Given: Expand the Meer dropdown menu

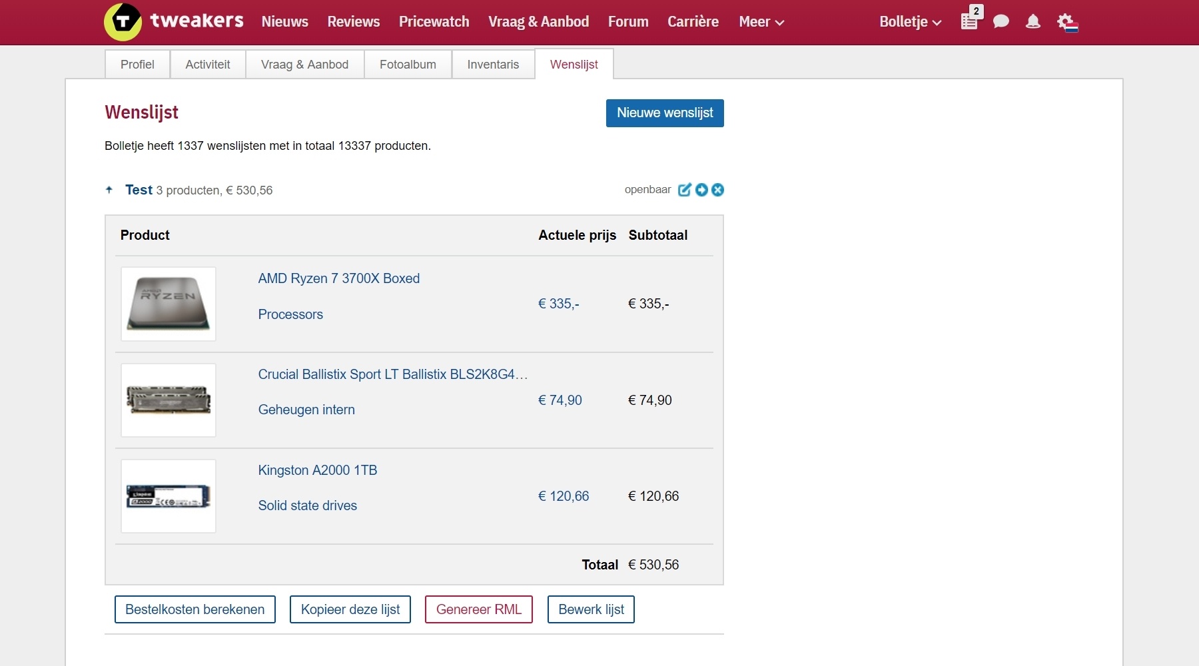Looking at the screenshot, I should pos(761,22).
